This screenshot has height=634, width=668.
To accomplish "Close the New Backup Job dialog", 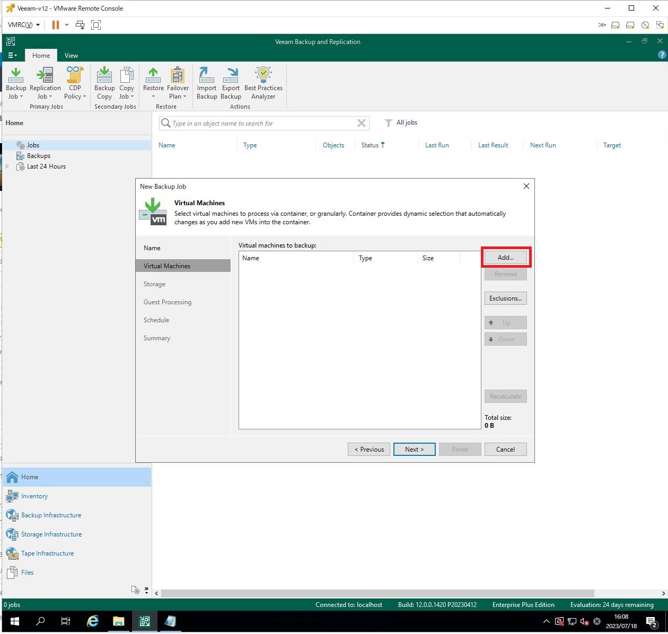I will [526, 186].
